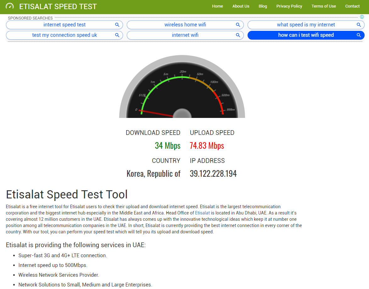369x289 pixels.
Task: Click 'Internet speed up to 500Mbps' list item
Action: tap(53, 265)
